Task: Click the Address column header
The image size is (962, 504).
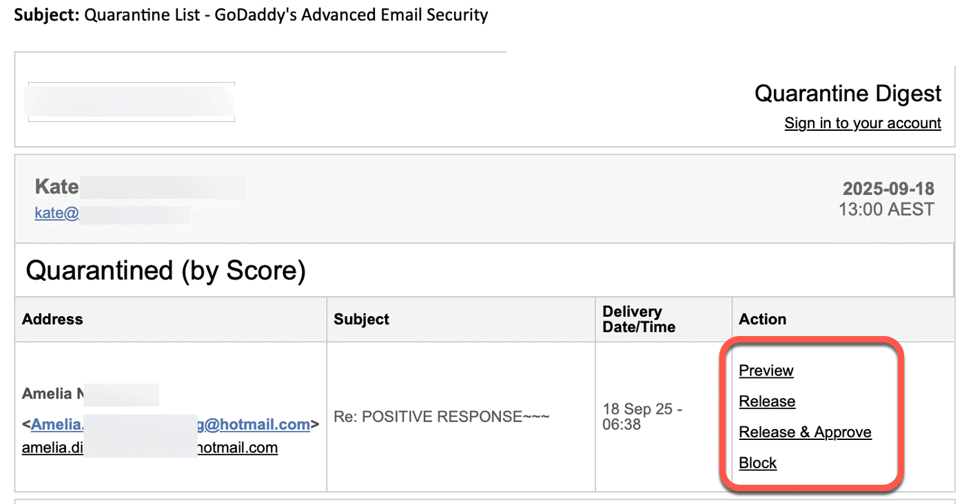Action: tap(52, 319)
